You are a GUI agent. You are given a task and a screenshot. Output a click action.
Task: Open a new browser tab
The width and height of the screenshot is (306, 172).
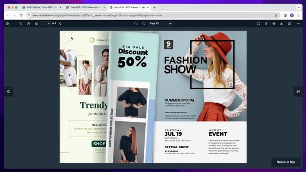click(x=154, y=8)
